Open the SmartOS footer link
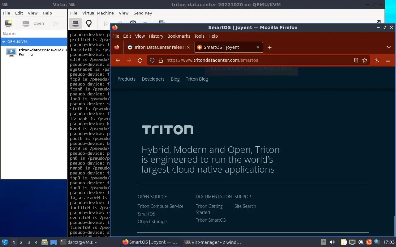 click(146, 214)
